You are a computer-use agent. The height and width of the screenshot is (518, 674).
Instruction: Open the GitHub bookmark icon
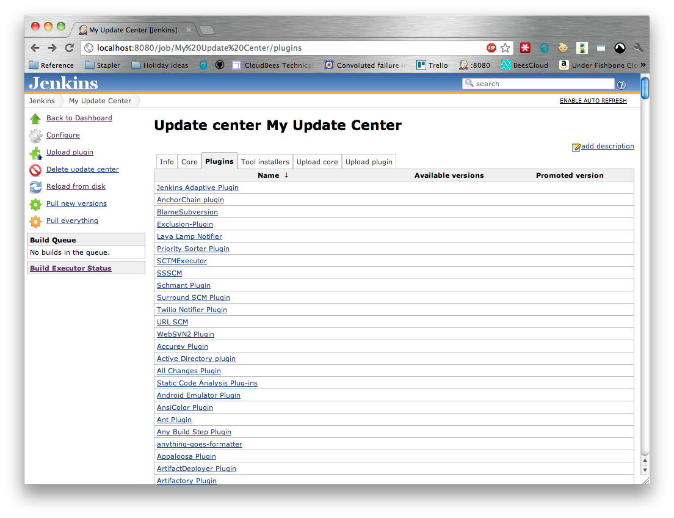pyautogui.click(x=220, y=65)
